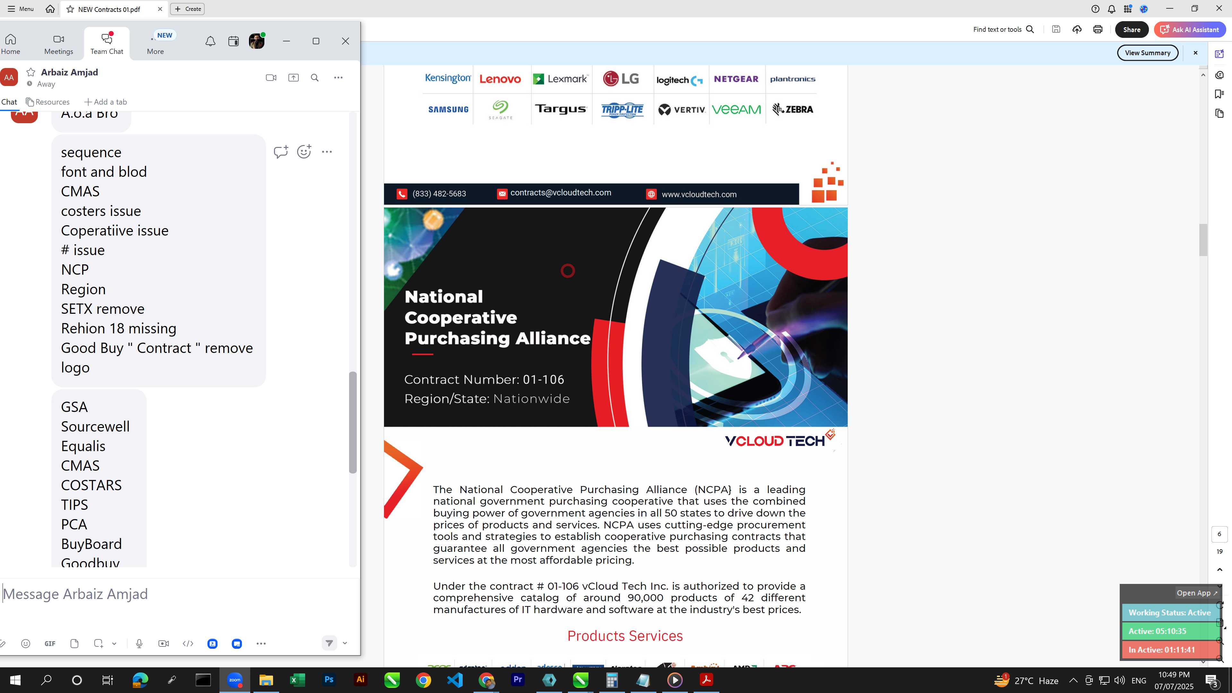Click Add a tab in chat
Viewport: 1232px width, 693px height.
coord(106,102)
